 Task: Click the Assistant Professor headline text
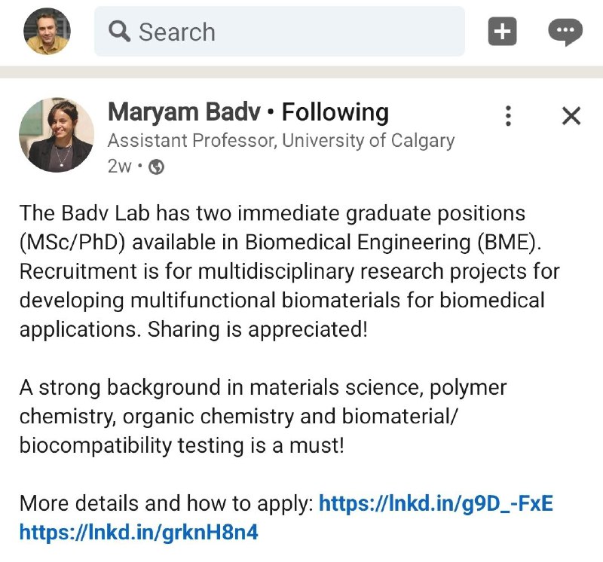(281, 141)
